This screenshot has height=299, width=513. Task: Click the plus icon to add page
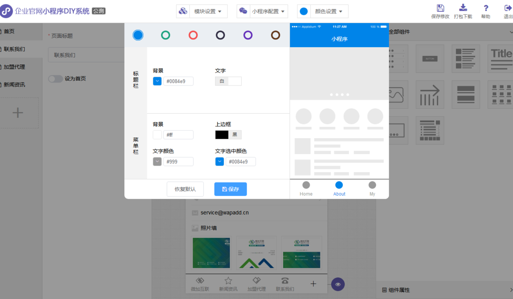[x=18, y=112]
